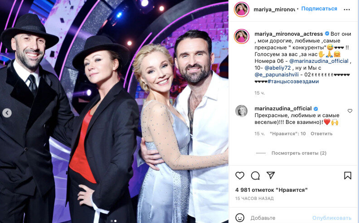Expand Посмотреть ответы (2) replies

coord(299,153)
